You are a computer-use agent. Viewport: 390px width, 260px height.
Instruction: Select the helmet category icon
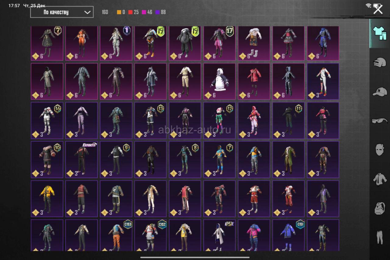[x=379, y=62]
